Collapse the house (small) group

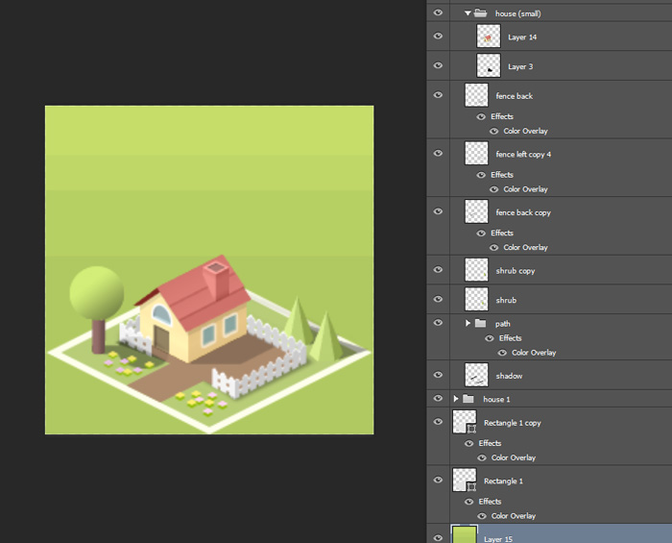point(468,13)
